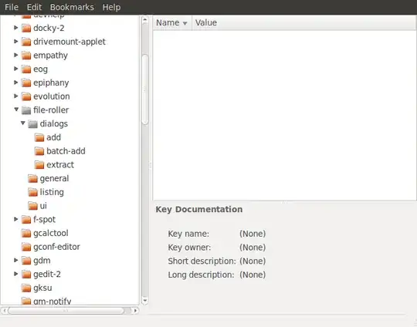Select the gcalctool entry

[51, 234]
